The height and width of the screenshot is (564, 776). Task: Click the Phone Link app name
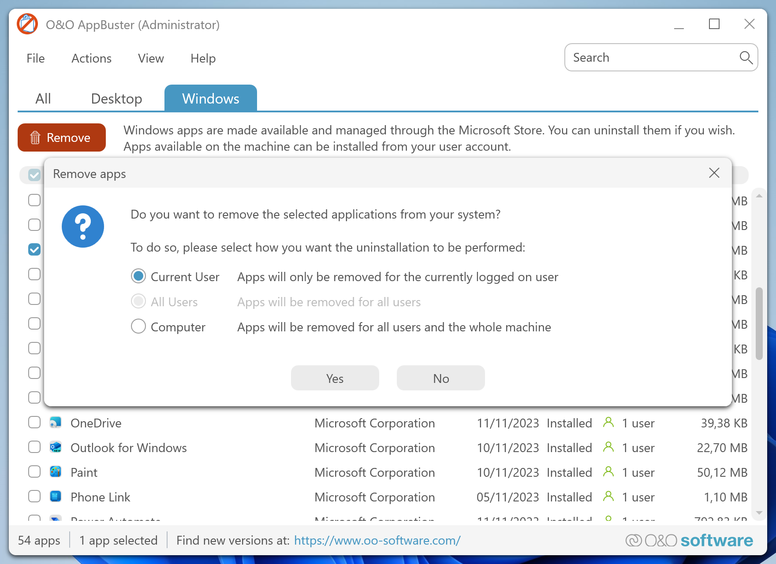pyautogui.click(x=101, y=497)
